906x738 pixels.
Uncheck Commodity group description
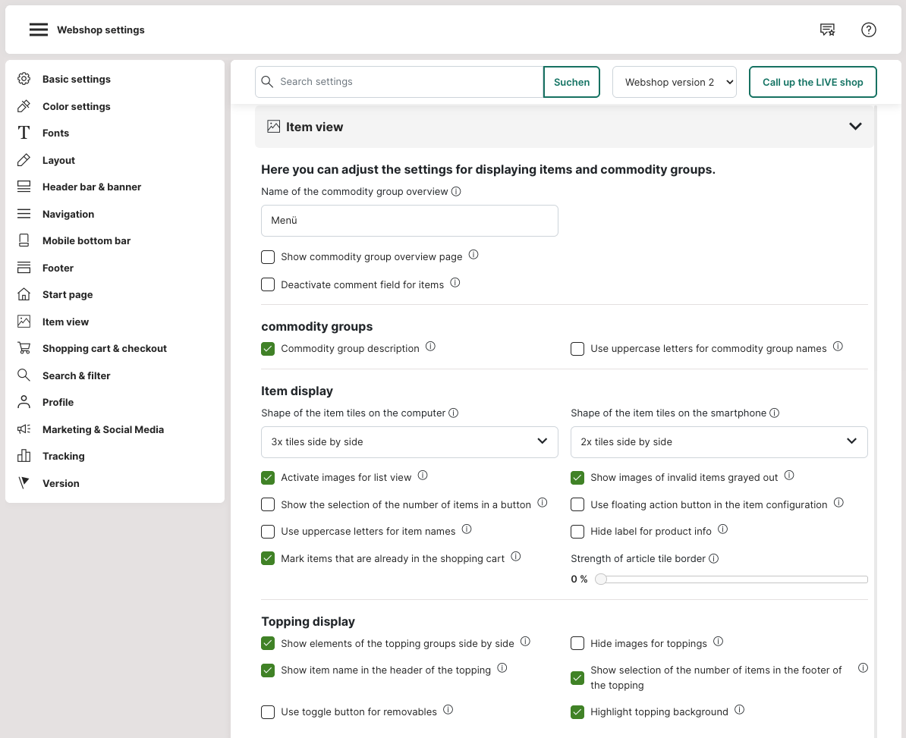tap(268, 349)
